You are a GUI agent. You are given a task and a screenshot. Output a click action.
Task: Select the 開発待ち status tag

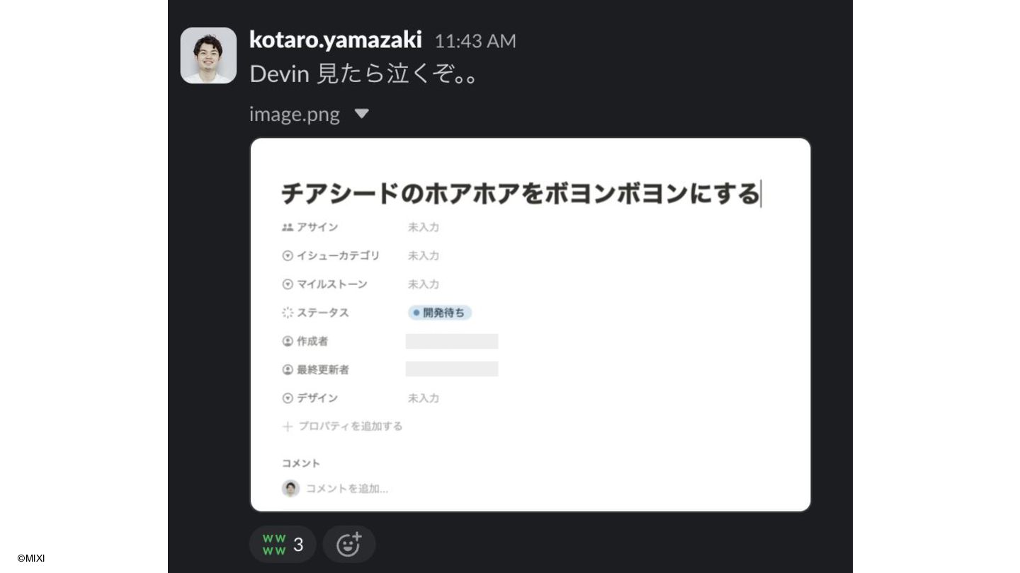[x=440, y=313]
